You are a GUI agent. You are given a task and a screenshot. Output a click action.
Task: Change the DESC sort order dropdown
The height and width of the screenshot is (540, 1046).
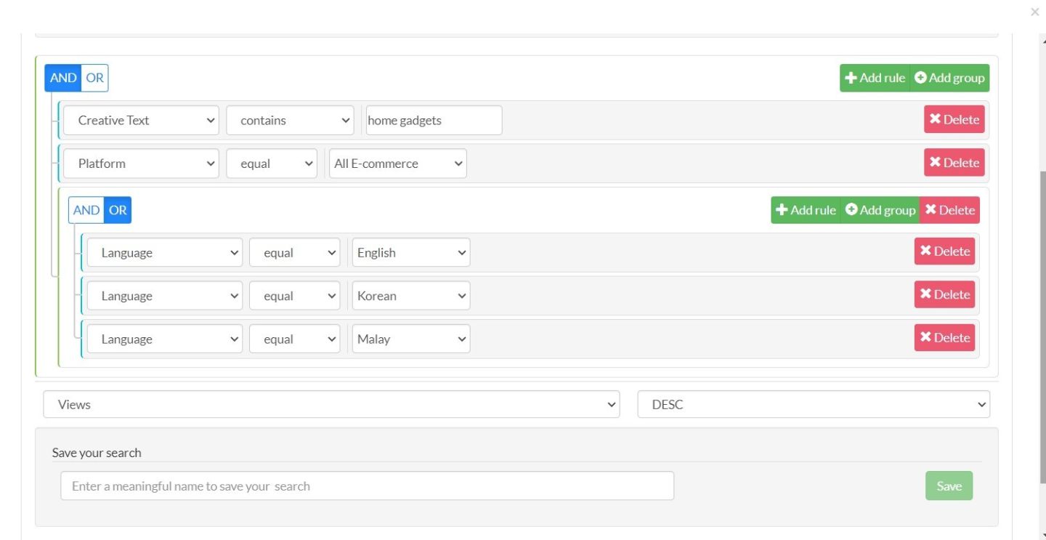(813, 405)
